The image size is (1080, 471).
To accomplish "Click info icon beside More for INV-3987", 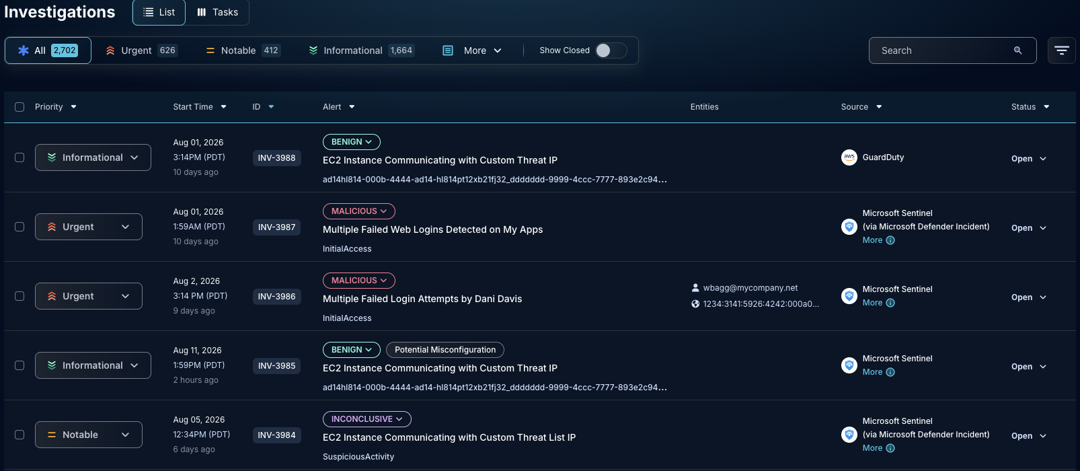I will click(x=890, y=240).
